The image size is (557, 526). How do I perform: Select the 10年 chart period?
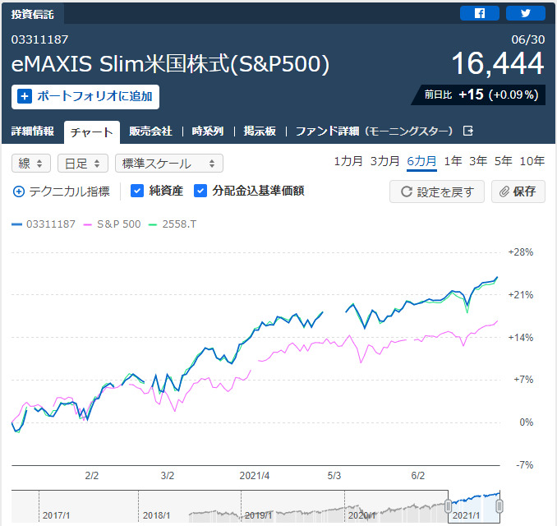[x=532, y=161]
